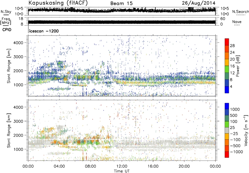This screenshot has width=249, height=173.
Task: Click the blue swatch at the bottom of the power color bar
Action: (227, 90)
